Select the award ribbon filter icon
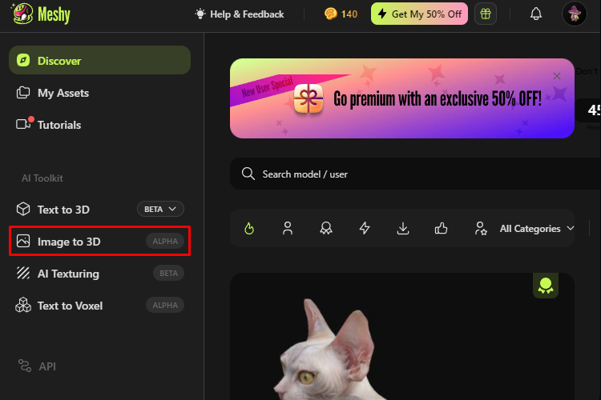Screen dimensions: 601x400 pos(326,229)
